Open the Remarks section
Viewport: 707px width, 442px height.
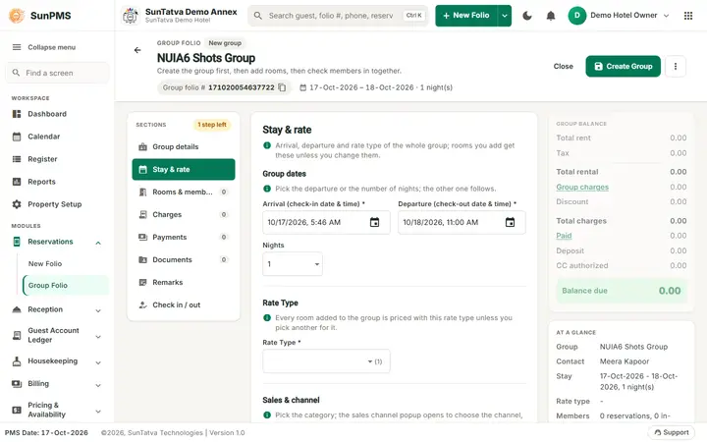tap(184, 282)
